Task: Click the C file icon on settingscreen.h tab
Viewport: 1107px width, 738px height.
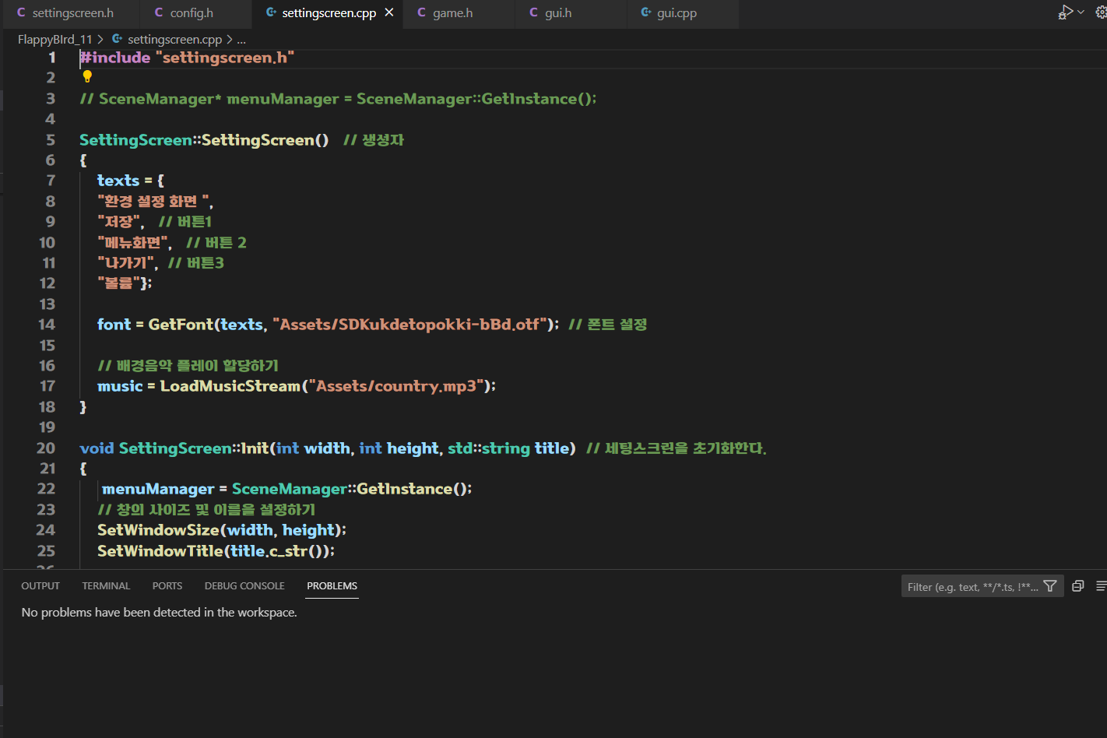Action: (x=21, y=12)
